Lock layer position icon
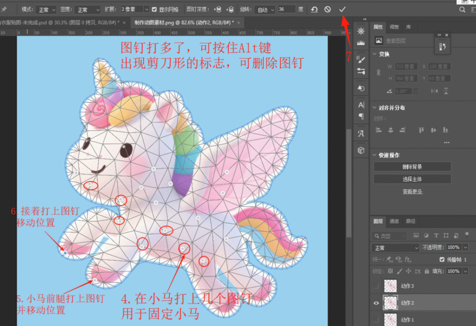Screen dimensions: 476x326 pyautogui.click(x=409, y=271)
